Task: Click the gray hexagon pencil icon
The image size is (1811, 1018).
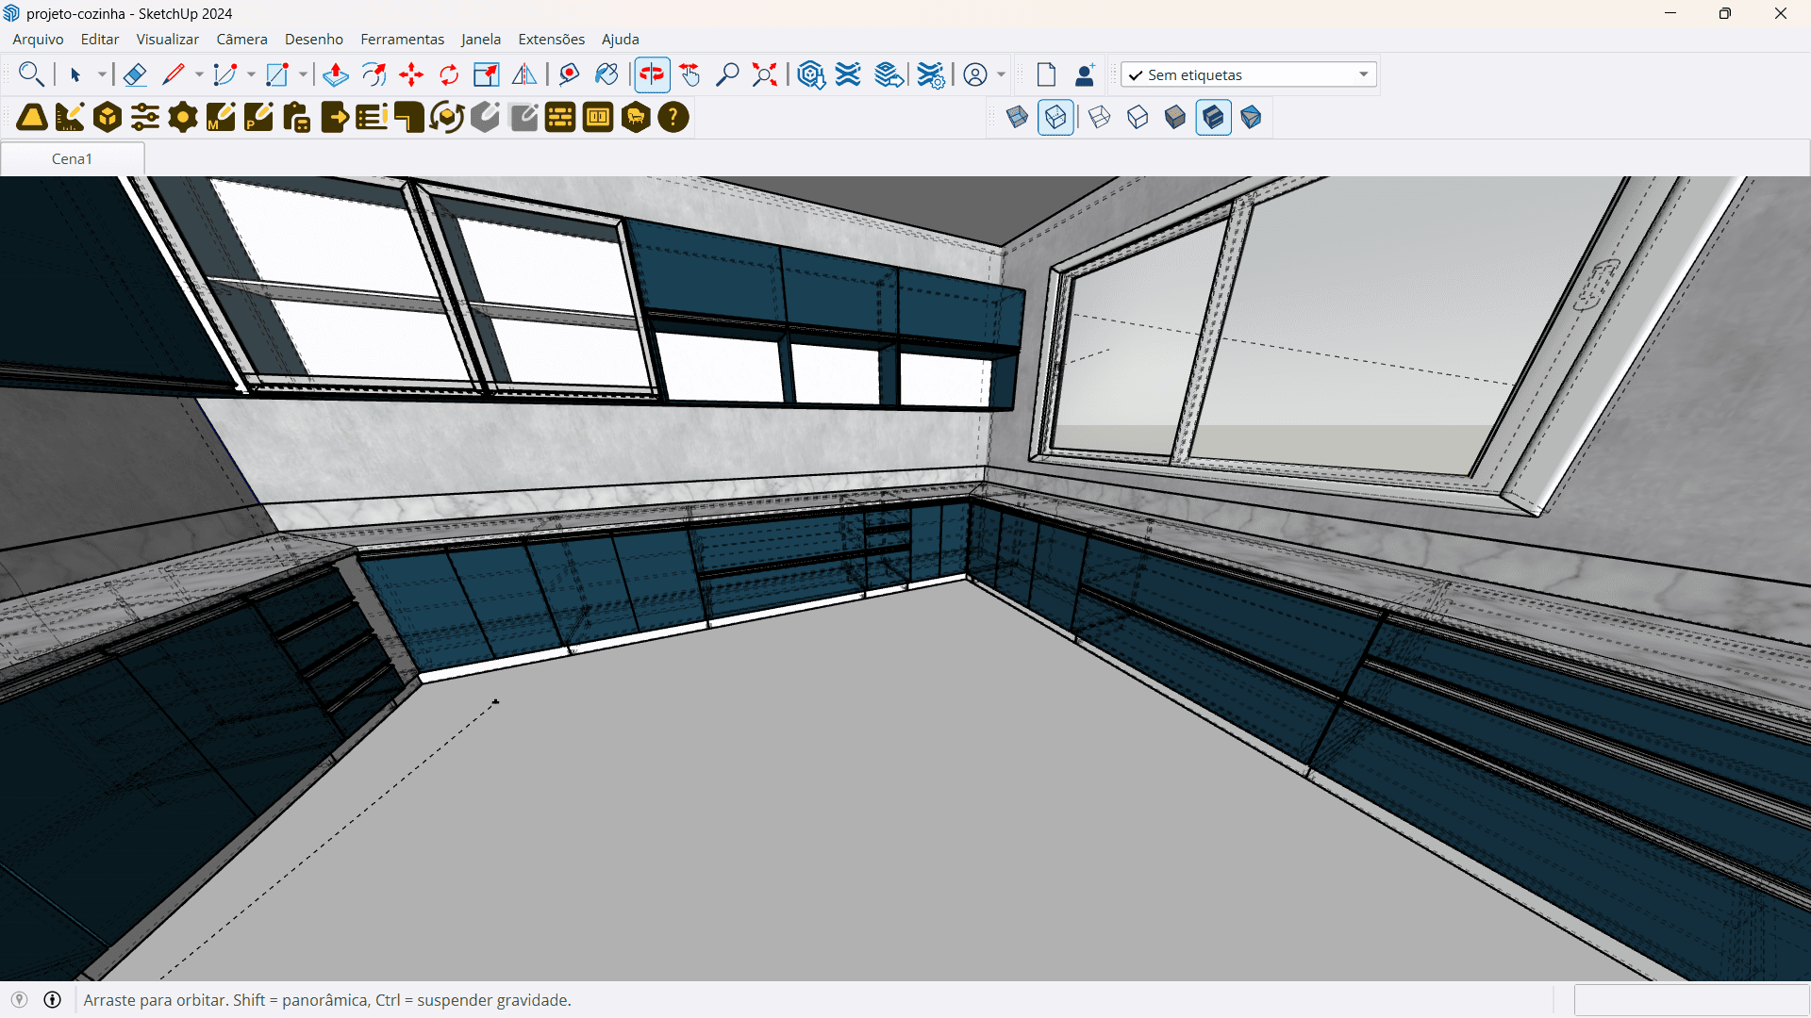Action: (485, 117)
